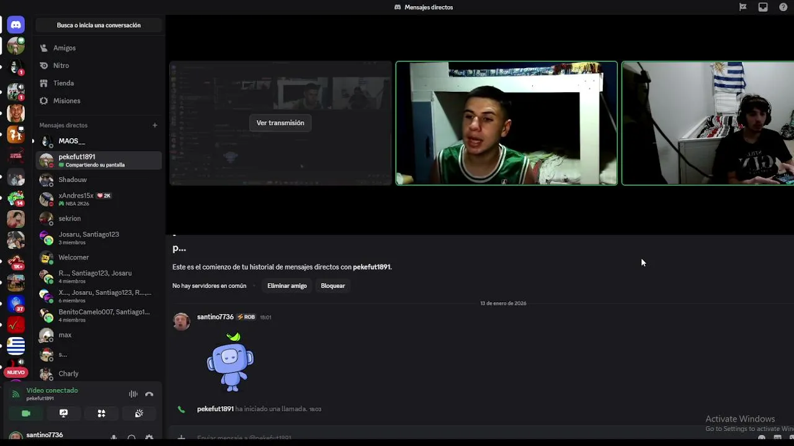794x446 pixels.
Task: Click pekefut1891 bold name in history intro
Action: tap(372, 267)
